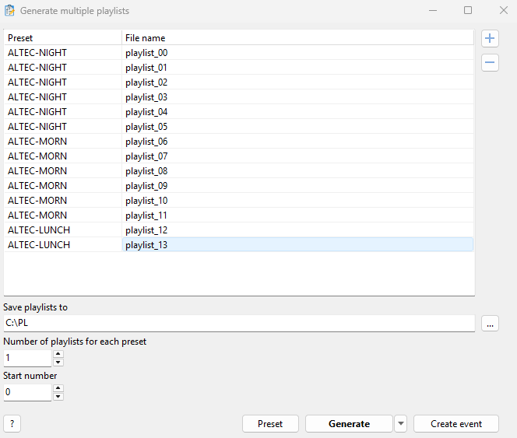Open the browse folder ellipsis button
The image size is (517, 438).
click(490, 324)
